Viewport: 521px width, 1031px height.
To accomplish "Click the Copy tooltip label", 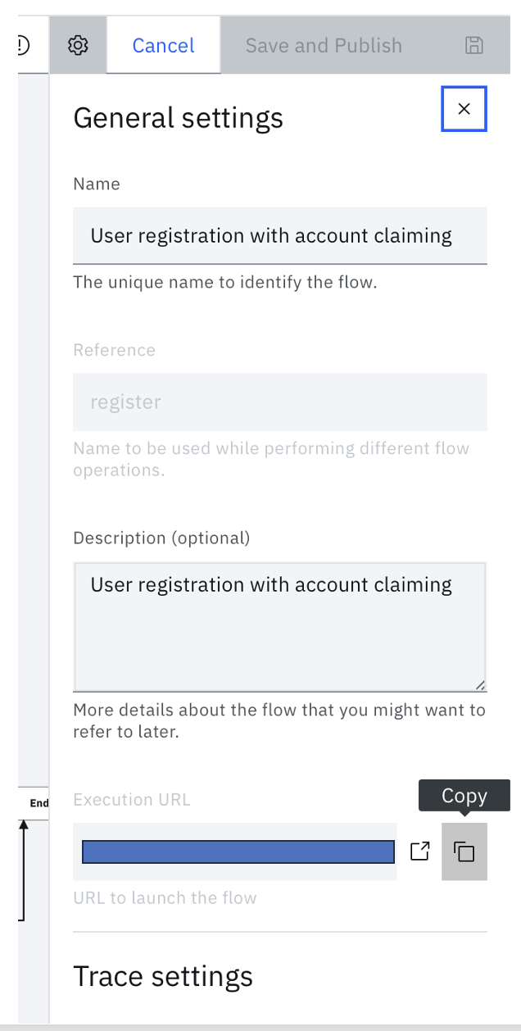I will click(x=464, y=796).
